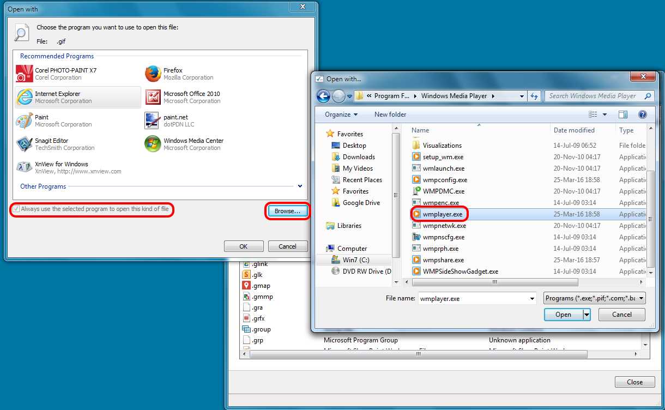Expand the Other Programs section
Image resolution: width=665 pixels, height=410 pixels.
(300, 186)
